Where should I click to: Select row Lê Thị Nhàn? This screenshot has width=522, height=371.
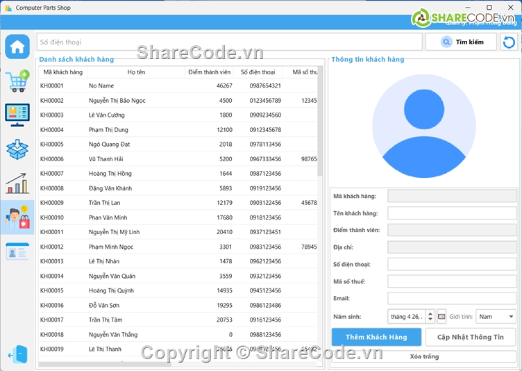(x=178, y=261)
